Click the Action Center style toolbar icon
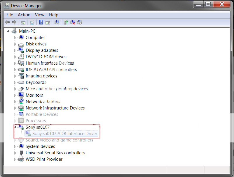The image size is (234, 177). click(48, 22)
